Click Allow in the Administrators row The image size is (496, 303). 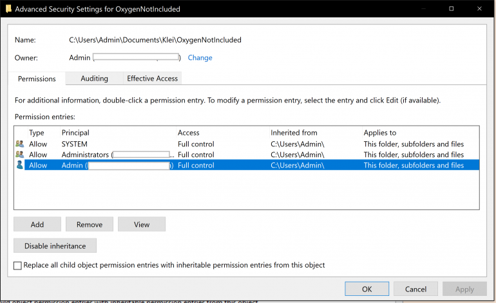point(38,155)
